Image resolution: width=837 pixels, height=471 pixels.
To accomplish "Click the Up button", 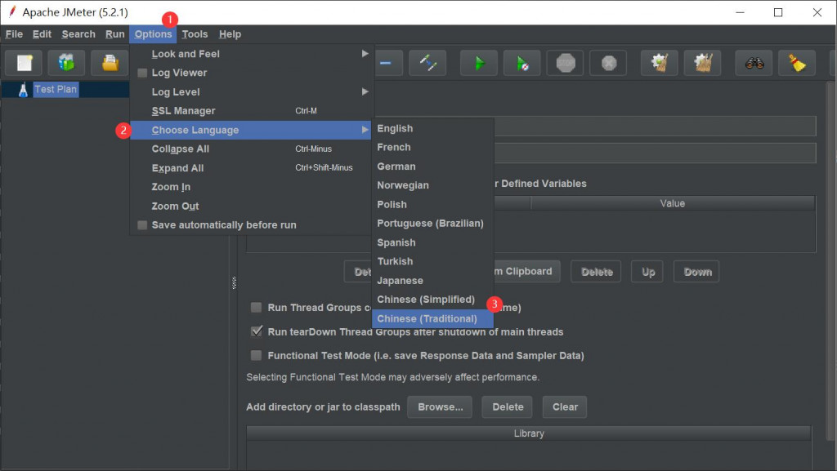I will (647, 272).
